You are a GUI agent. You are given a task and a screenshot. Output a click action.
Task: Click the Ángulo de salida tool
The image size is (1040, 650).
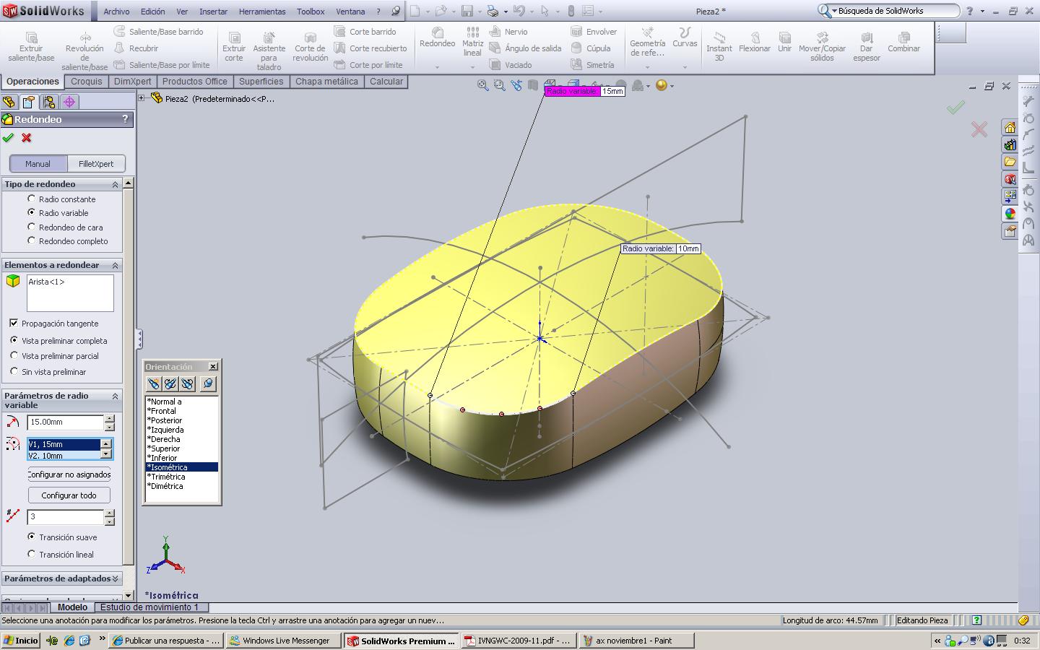tap(525, 48)
